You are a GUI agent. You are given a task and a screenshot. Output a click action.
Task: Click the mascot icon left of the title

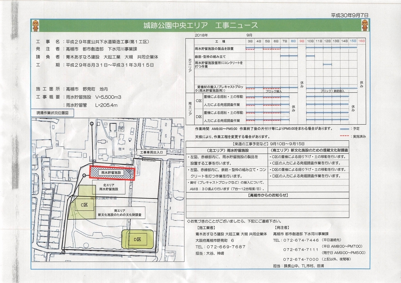[x=35, y=25]
